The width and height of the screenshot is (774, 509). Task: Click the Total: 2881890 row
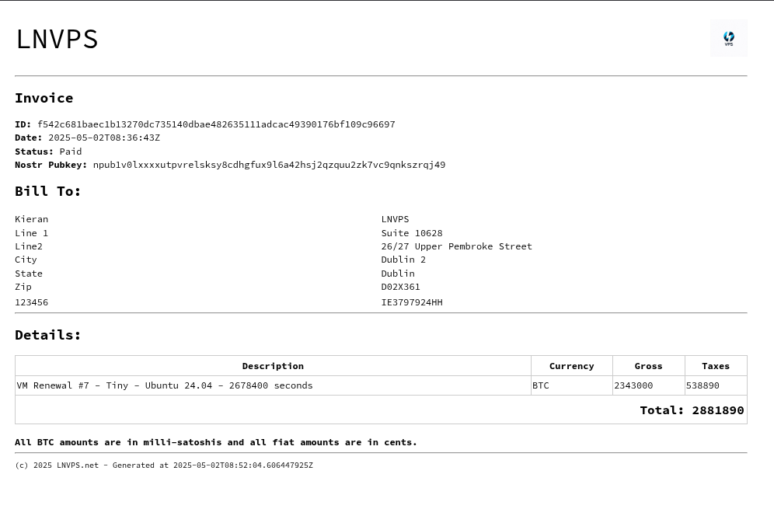pos(381,410)
